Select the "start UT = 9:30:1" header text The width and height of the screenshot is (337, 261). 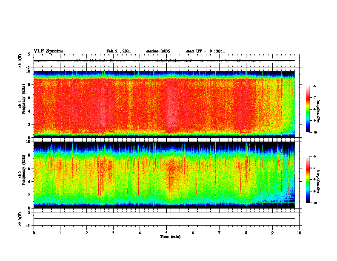[206, 51]
